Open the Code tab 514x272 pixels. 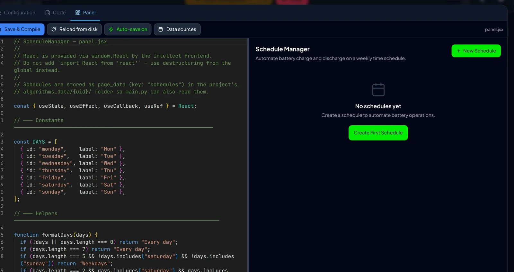[56, 13]
